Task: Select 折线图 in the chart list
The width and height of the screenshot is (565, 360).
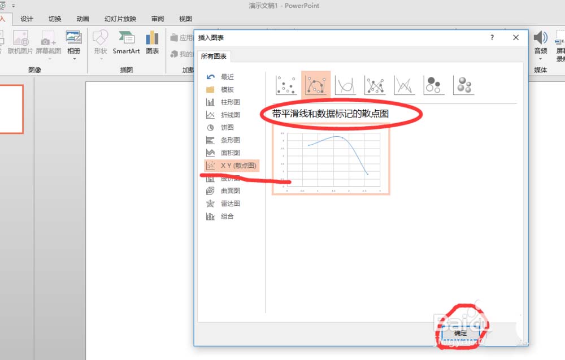Action: (x=230, y=115)
